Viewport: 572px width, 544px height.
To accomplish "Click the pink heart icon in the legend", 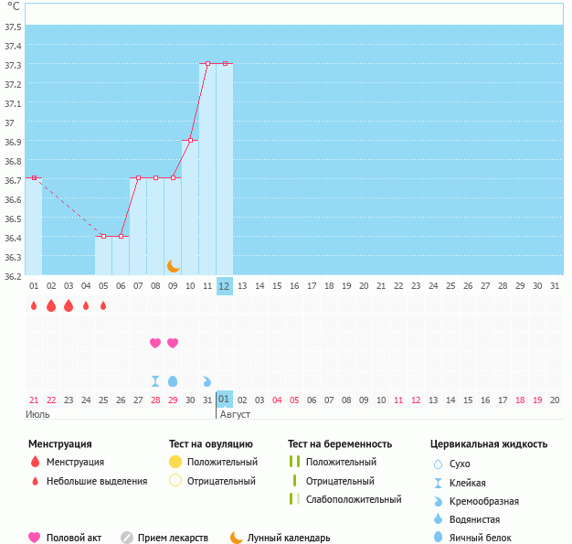I will coord(35,538).
